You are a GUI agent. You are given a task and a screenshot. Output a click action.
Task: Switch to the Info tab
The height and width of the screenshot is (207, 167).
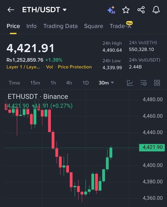31,26
